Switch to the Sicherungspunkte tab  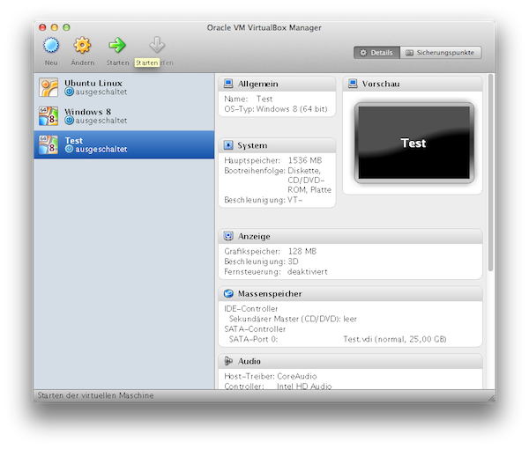[441, 53]
